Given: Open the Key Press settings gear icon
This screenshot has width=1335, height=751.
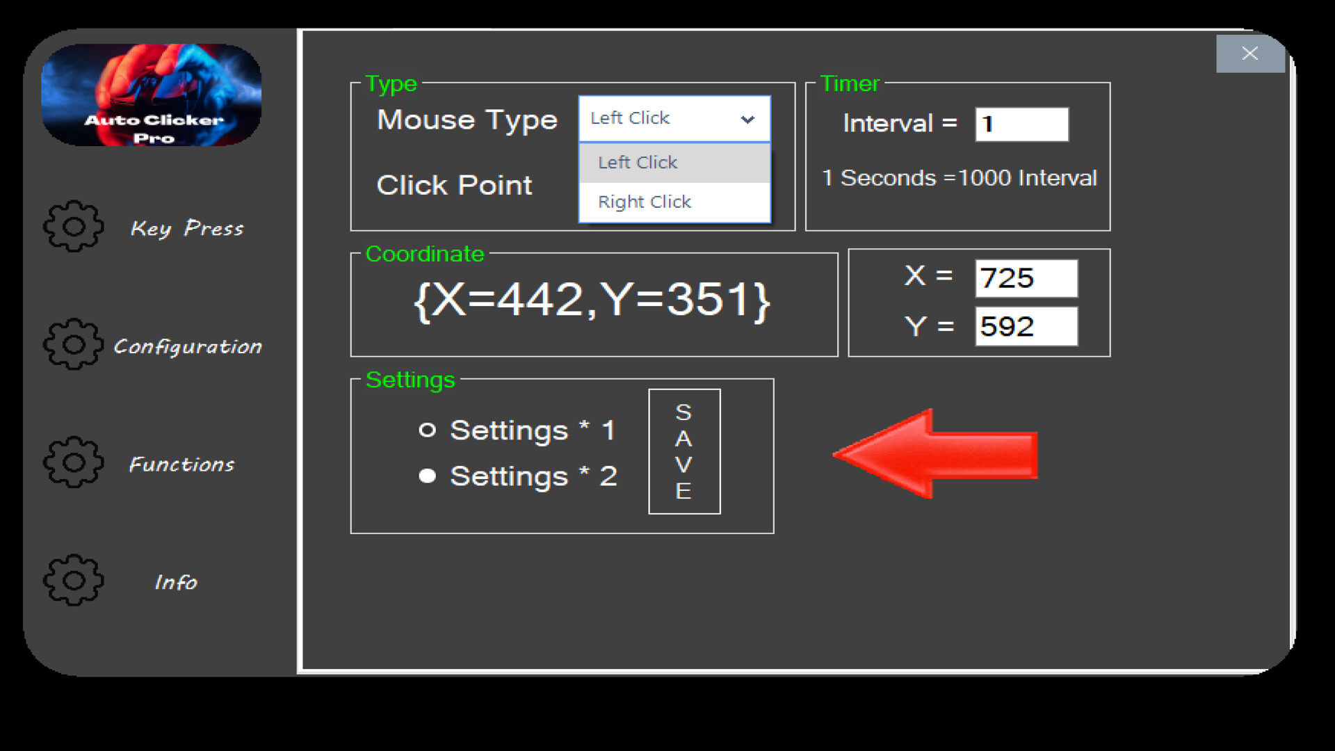Looking at the screenshot, I should pos(72,227).
